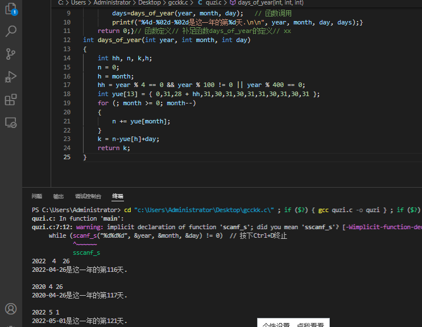Open the Source Control view icon

(x=11, y=54)
